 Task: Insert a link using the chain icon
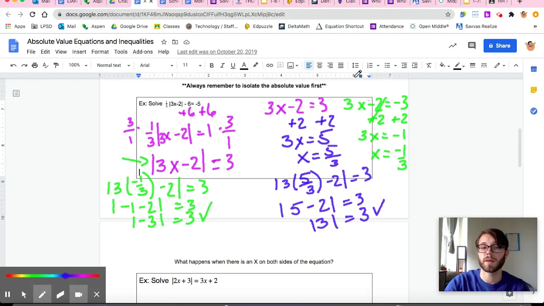[269, 65]
